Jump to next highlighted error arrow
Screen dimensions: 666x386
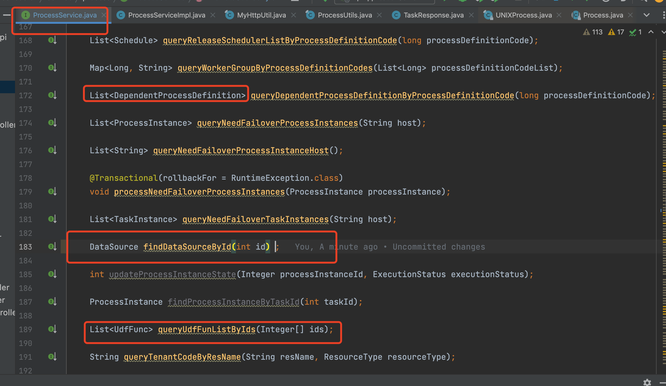coord(663,32)
